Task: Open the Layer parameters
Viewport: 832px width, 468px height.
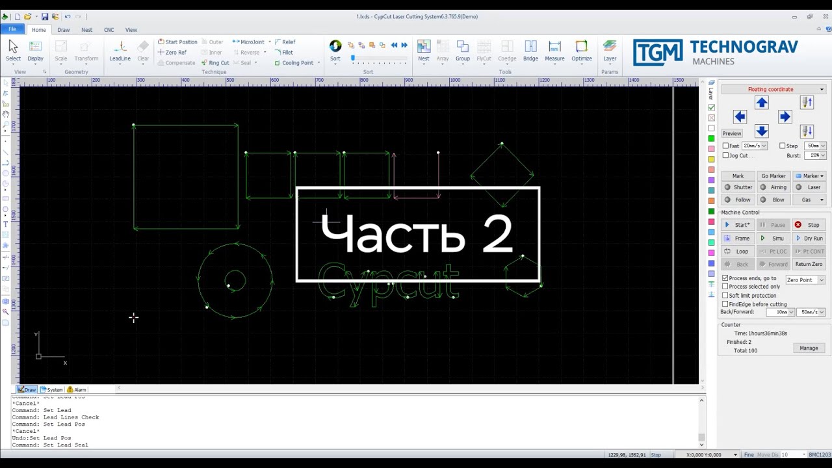Action: pos(610,51)
